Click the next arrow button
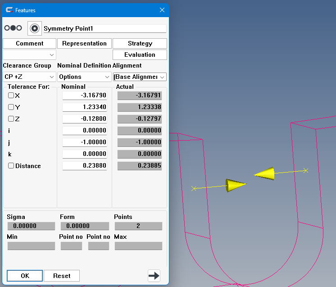336x287 pixels. pos(154,275)
